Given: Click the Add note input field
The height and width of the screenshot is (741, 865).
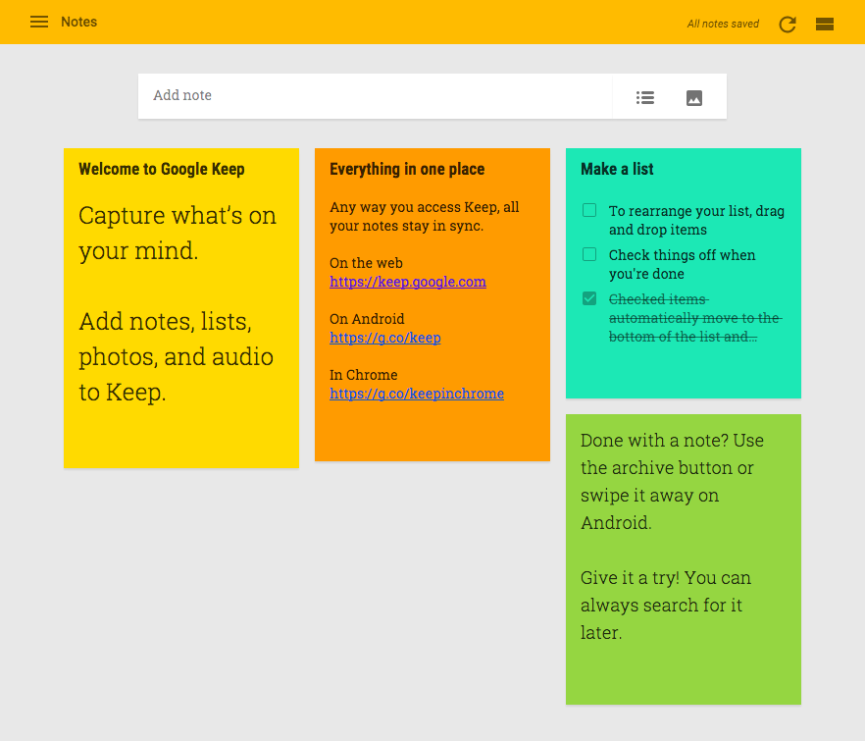Looking at the screenshot, I should coord(375,96).
